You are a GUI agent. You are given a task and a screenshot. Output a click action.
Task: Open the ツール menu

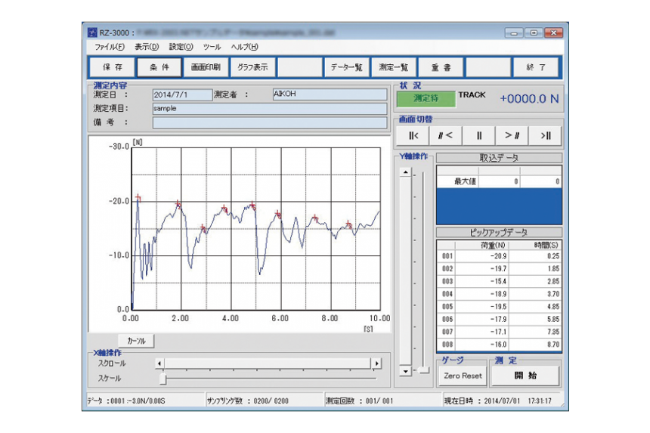coord(212,47)
